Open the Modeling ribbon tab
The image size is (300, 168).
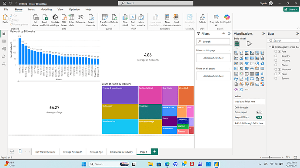[x=46, y=10]
